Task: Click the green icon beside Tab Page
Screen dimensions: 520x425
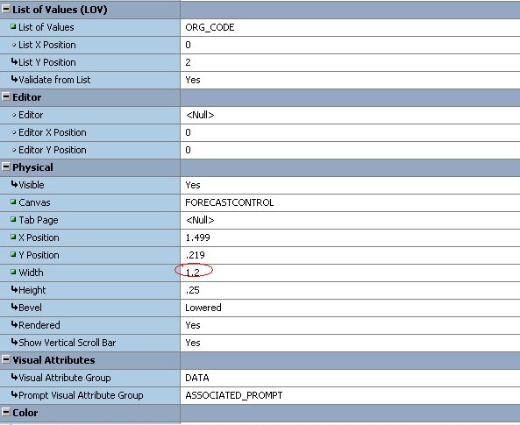Action: click(x=13, y=219)
